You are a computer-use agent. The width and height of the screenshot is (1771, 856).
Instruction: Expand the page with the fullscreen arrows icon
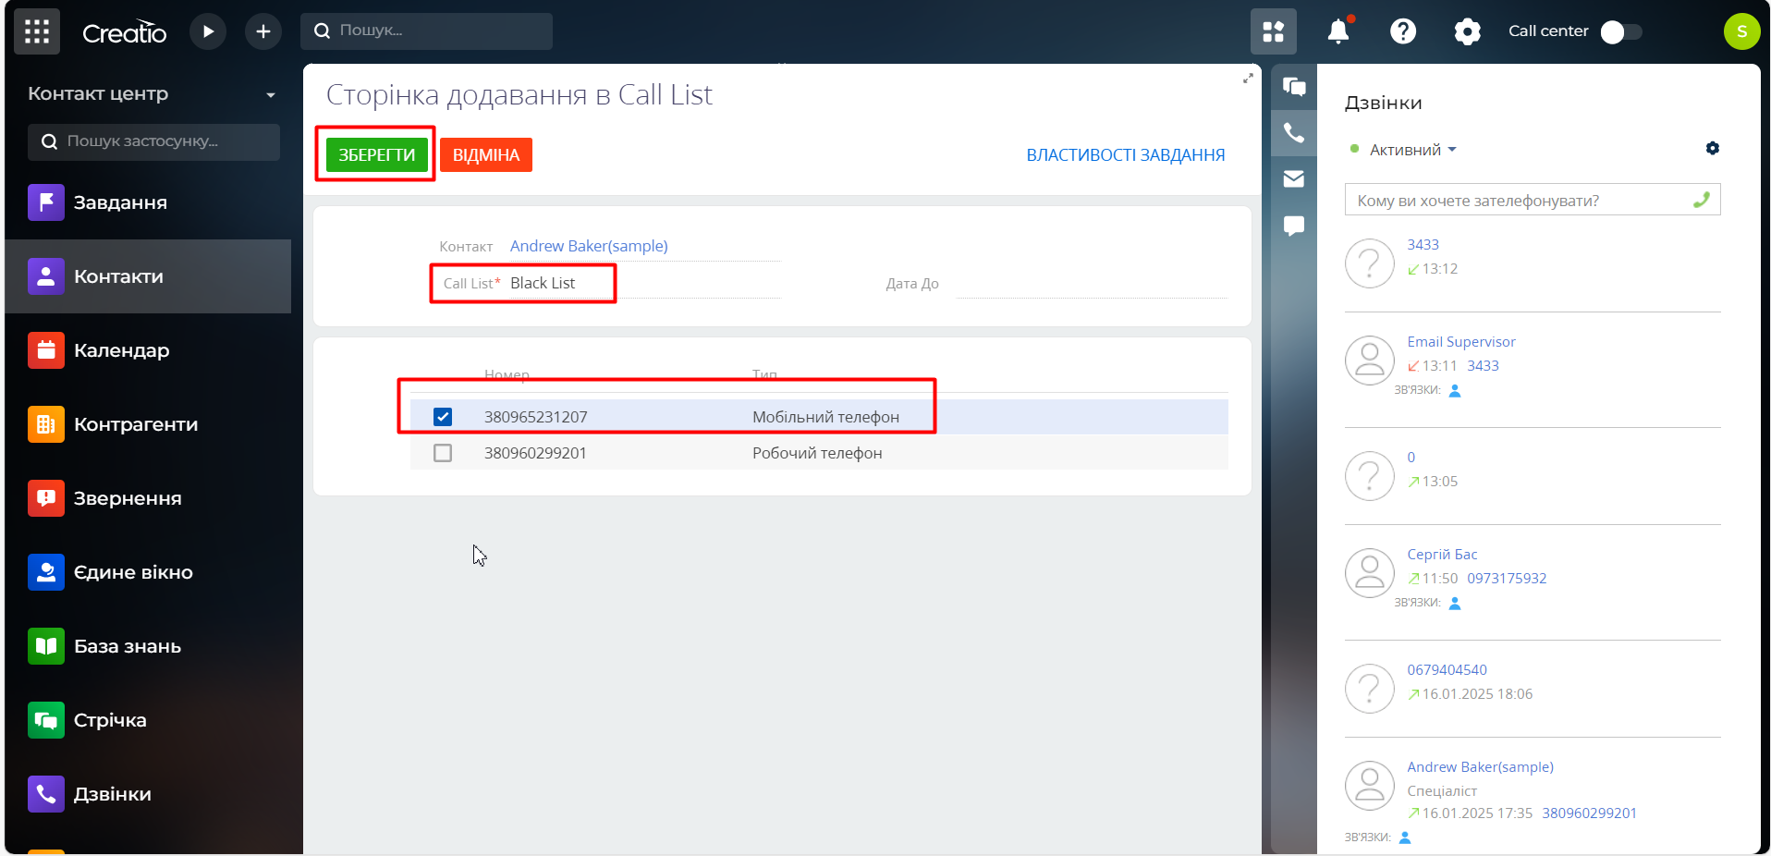tap(1248, 79)
